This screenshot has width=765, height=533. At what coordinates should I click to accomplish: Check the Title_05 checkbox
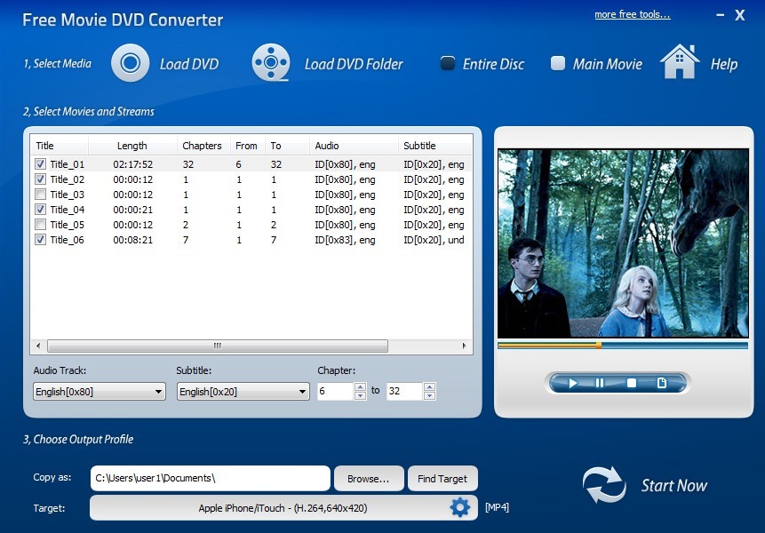[x=41, y=225]
